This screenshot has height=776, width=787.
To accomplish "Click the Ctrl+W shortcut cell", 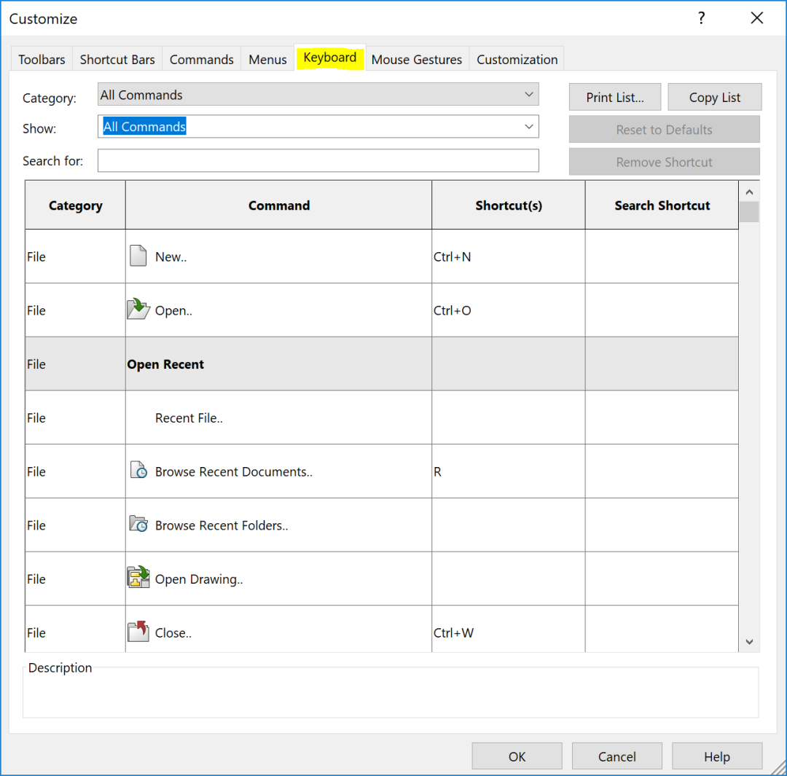I will (509, 630).
